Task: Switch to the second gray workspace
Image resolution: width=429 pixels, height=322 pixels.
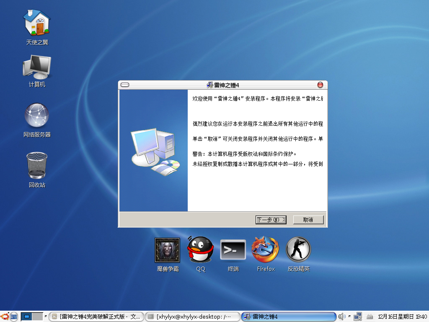Action: coord(37,317)
